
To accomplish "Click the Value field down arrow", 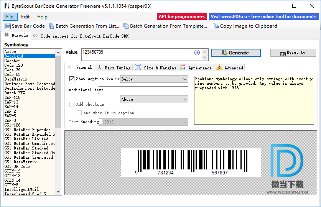I will pos(204,58).
